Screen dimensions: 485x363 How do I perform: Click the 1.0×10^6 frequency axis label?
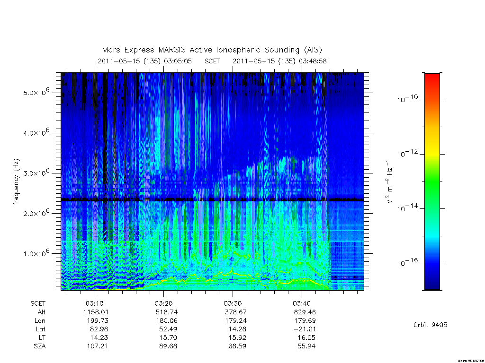pyautogui.click(x=36, y=253)
